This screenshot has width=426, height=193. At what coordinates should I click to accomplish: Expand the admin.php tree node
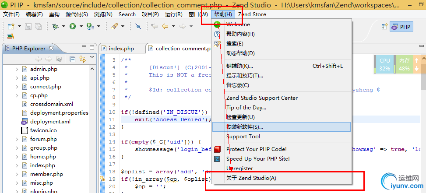click(x=17, y=69)
